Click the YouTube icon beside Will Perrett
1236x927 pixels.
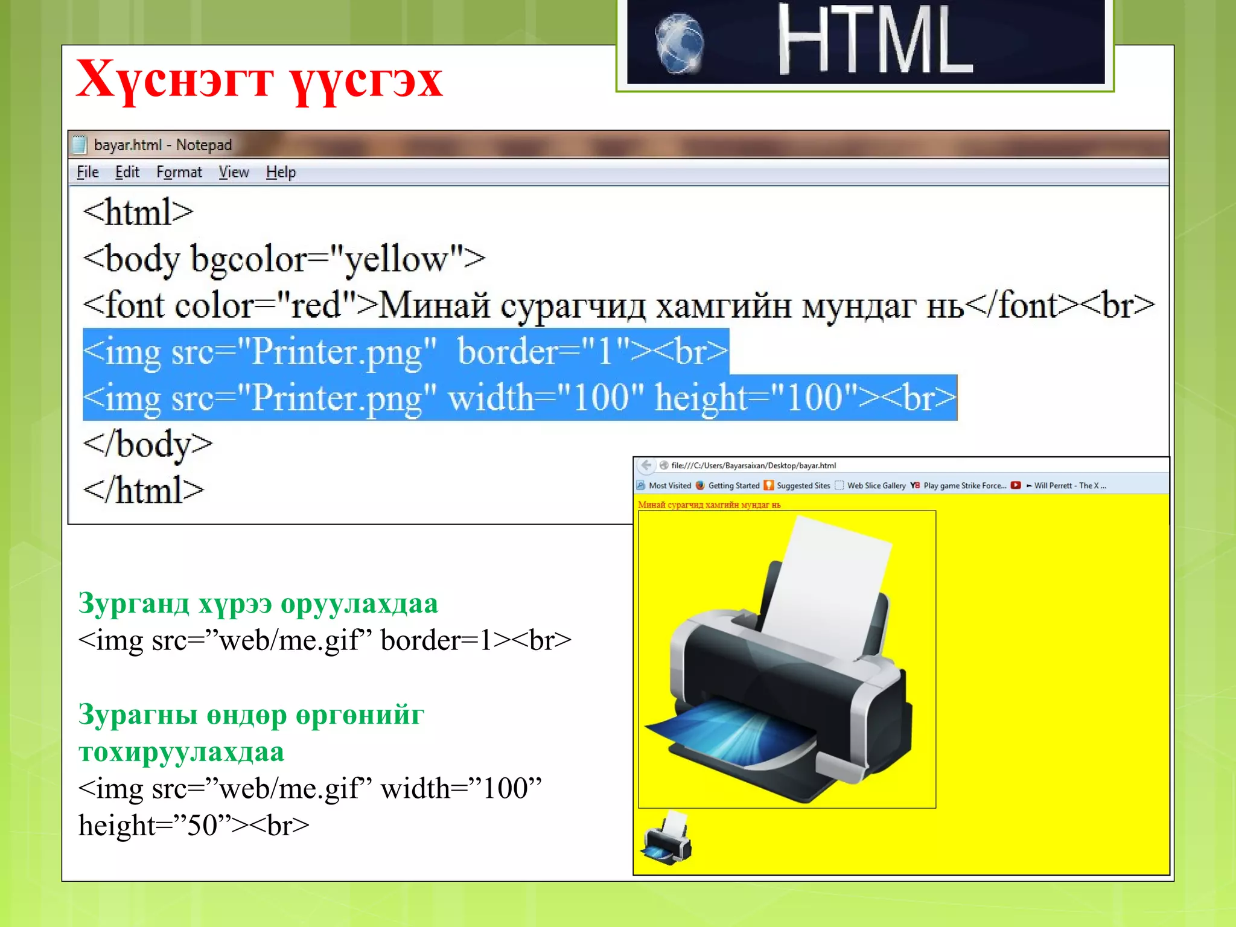tap(1016, 485)
